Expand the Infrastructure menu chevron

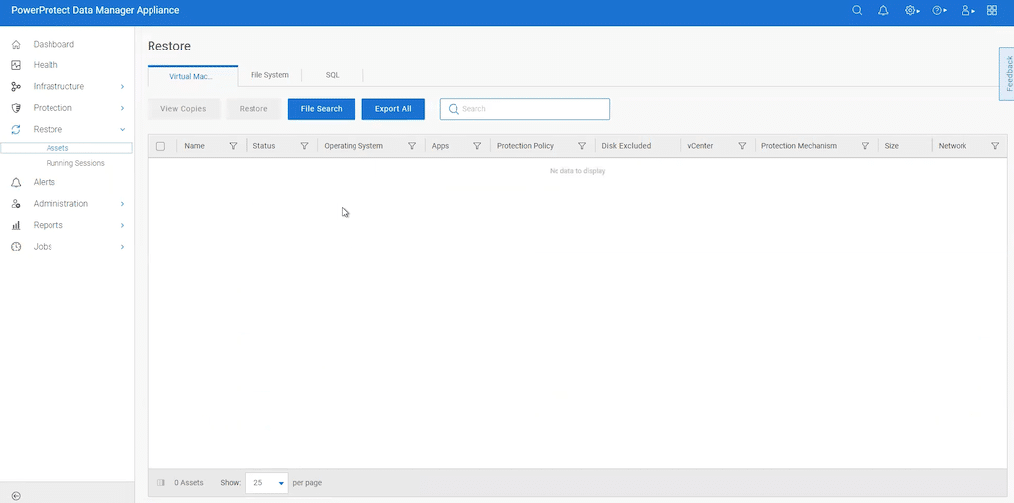(x=122, y=86)
